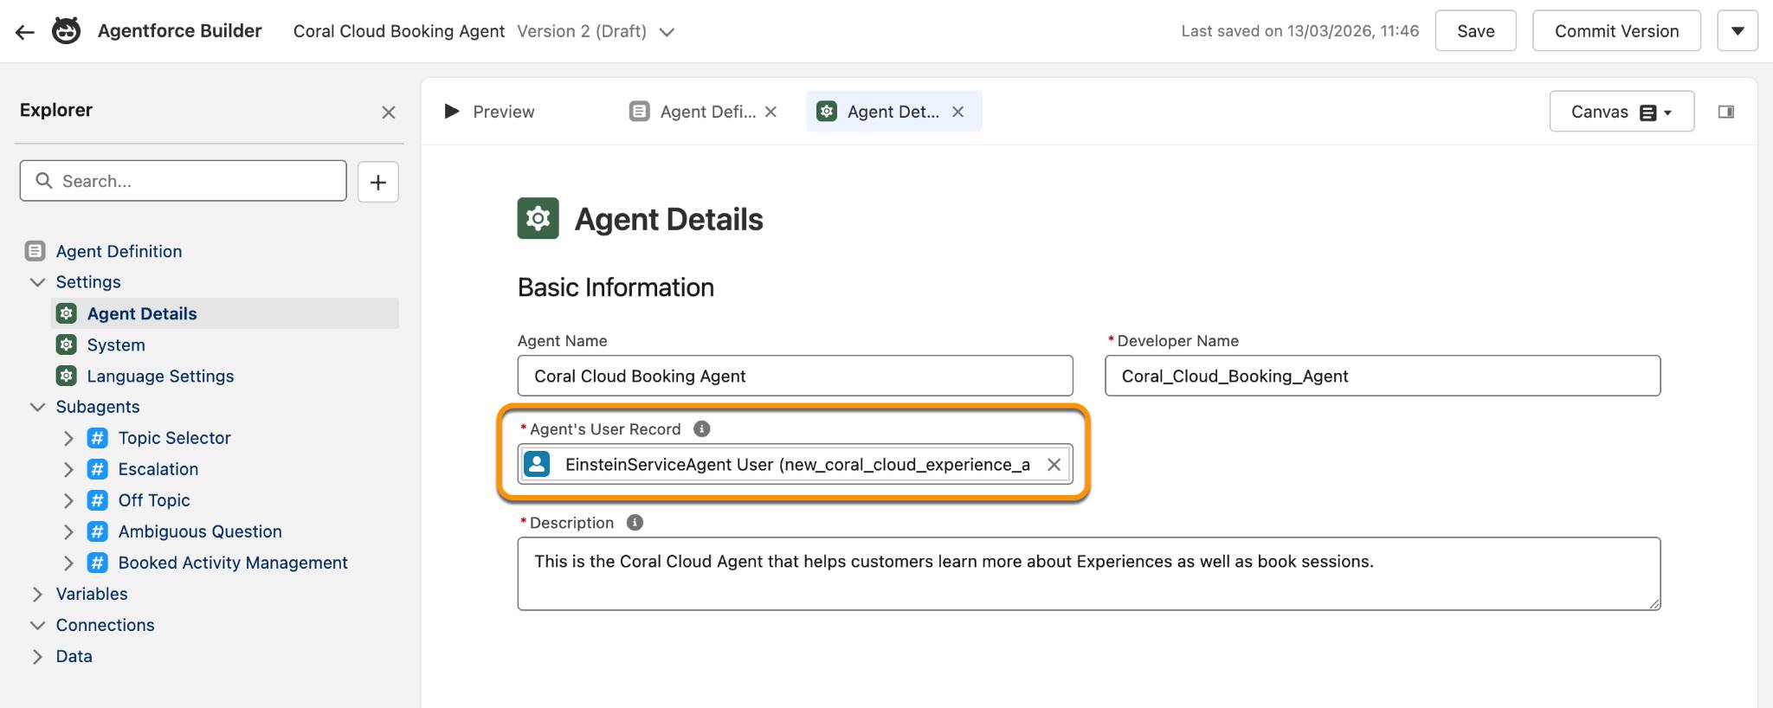Switch to the Agent Defi... tab
Image resolution: width=1773 pixels, height=708 pixels.
pos(707,112)
